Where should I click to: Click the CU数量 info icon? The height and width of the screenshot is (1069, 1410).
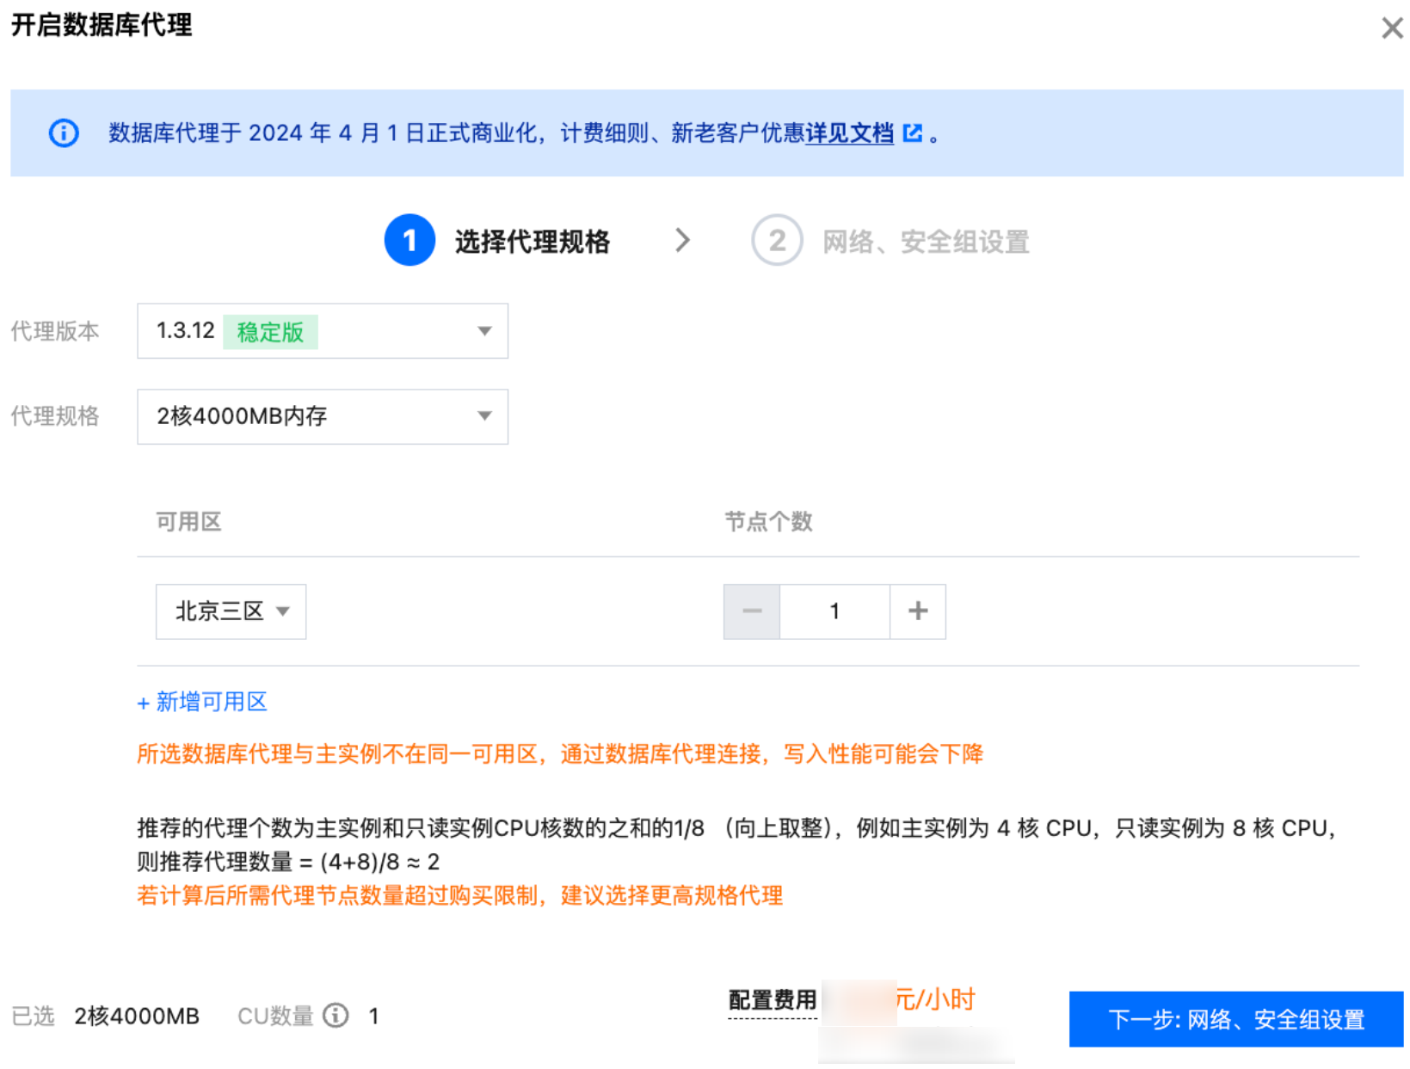pyautogui.click(x=336, y=1016)
